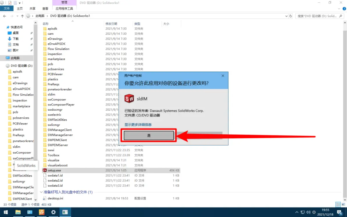Close the 用户帐户控制 dialog

tap(223, 76)
